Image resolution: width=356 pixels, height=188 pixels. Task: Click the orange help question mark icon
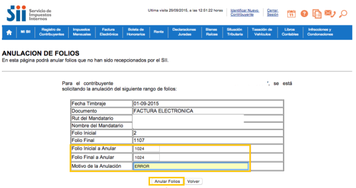304,14
